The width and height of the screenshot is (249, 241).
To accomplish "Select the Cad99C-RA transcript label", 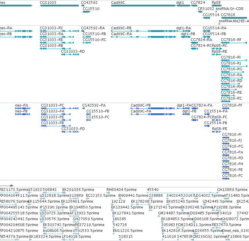I will [122, 34].
